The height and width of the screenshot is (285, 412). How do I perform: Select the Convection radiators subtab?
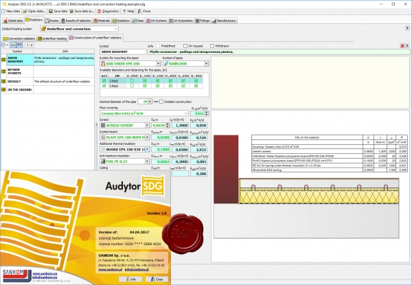19,38
